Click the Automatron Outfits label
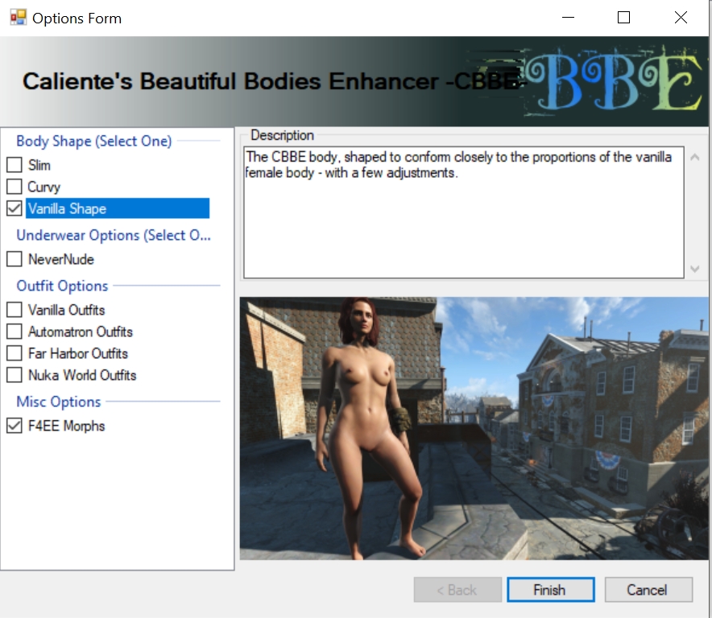The image size is (712, 618). click(80, 332)
